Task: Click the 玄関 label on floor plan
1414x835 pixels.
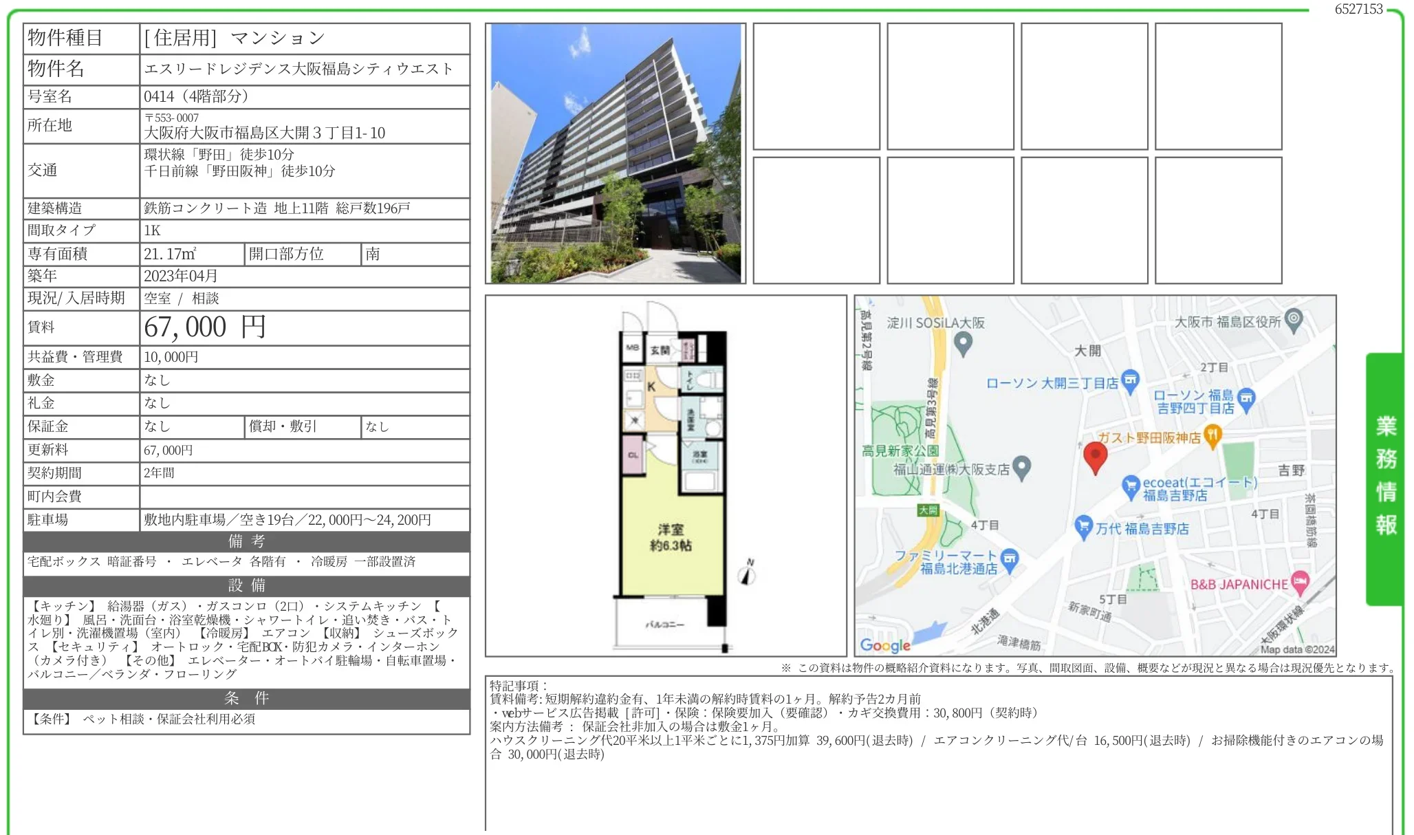Action: [x=660, y=350]
